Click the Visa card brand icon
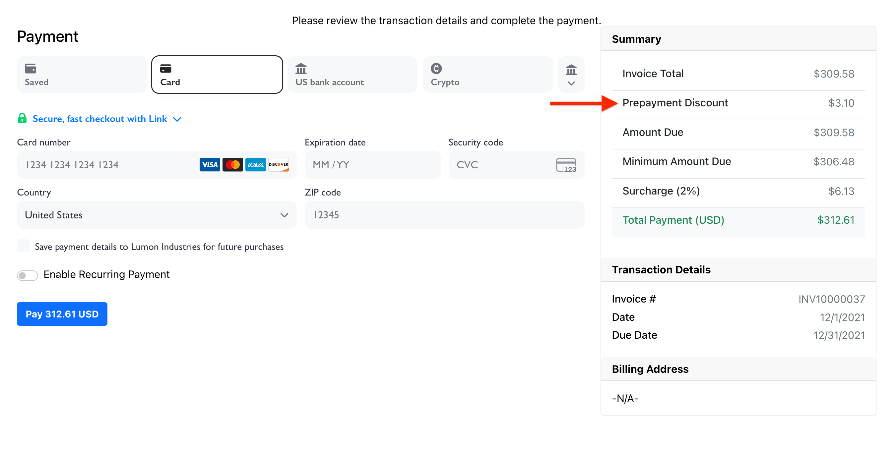The width and height of the screenshot is (896, 450). (209, 164)
